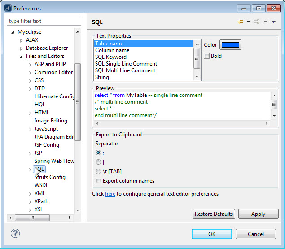
Task: Collapse the Files and Editors node
Action: click(21, 57)
